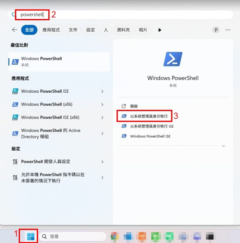Show more filters with play arrow
The width and height of the screenshot is (240, 243).
160,30
